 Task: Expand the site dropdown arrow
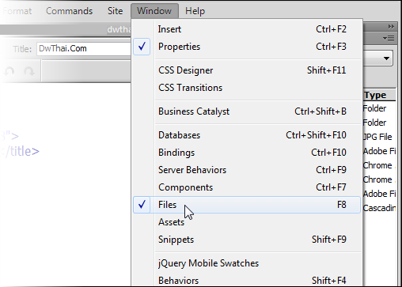(386, 59)
